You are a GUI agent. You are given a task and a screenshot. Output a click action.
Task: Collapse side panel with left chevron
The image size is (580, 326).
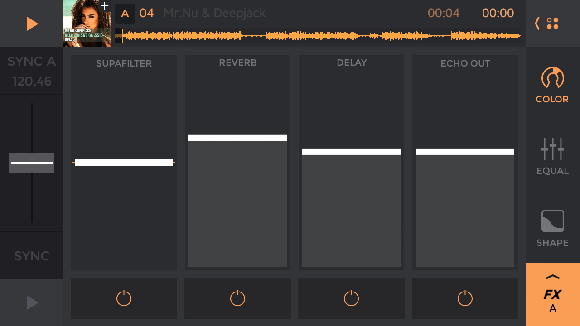point(537,24)
